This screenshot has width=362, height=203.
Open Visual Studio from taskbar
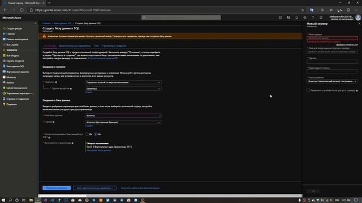tap(45, 200)
